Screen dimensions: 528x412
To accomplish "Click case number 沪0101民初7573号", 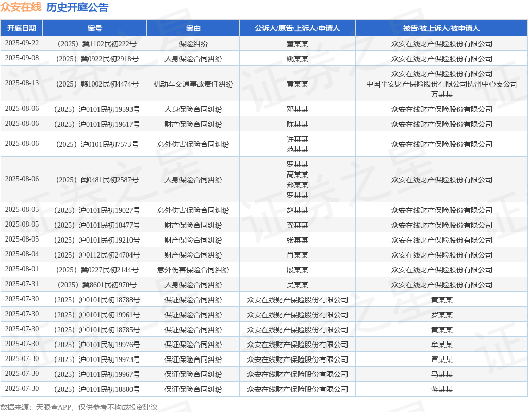I will [97, 144].
